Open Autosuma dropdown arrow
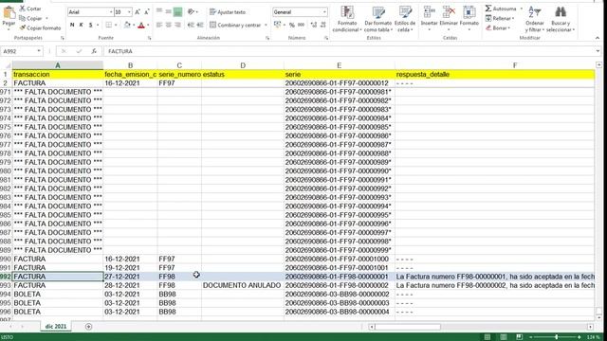The image size is (607, 341). pyautogui.click(x=521, y=9)
